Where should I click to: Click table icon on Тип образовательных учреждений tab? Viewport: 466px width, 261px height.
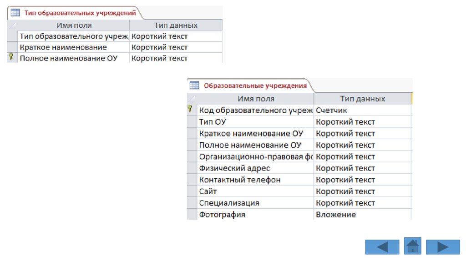click(15, 13)
